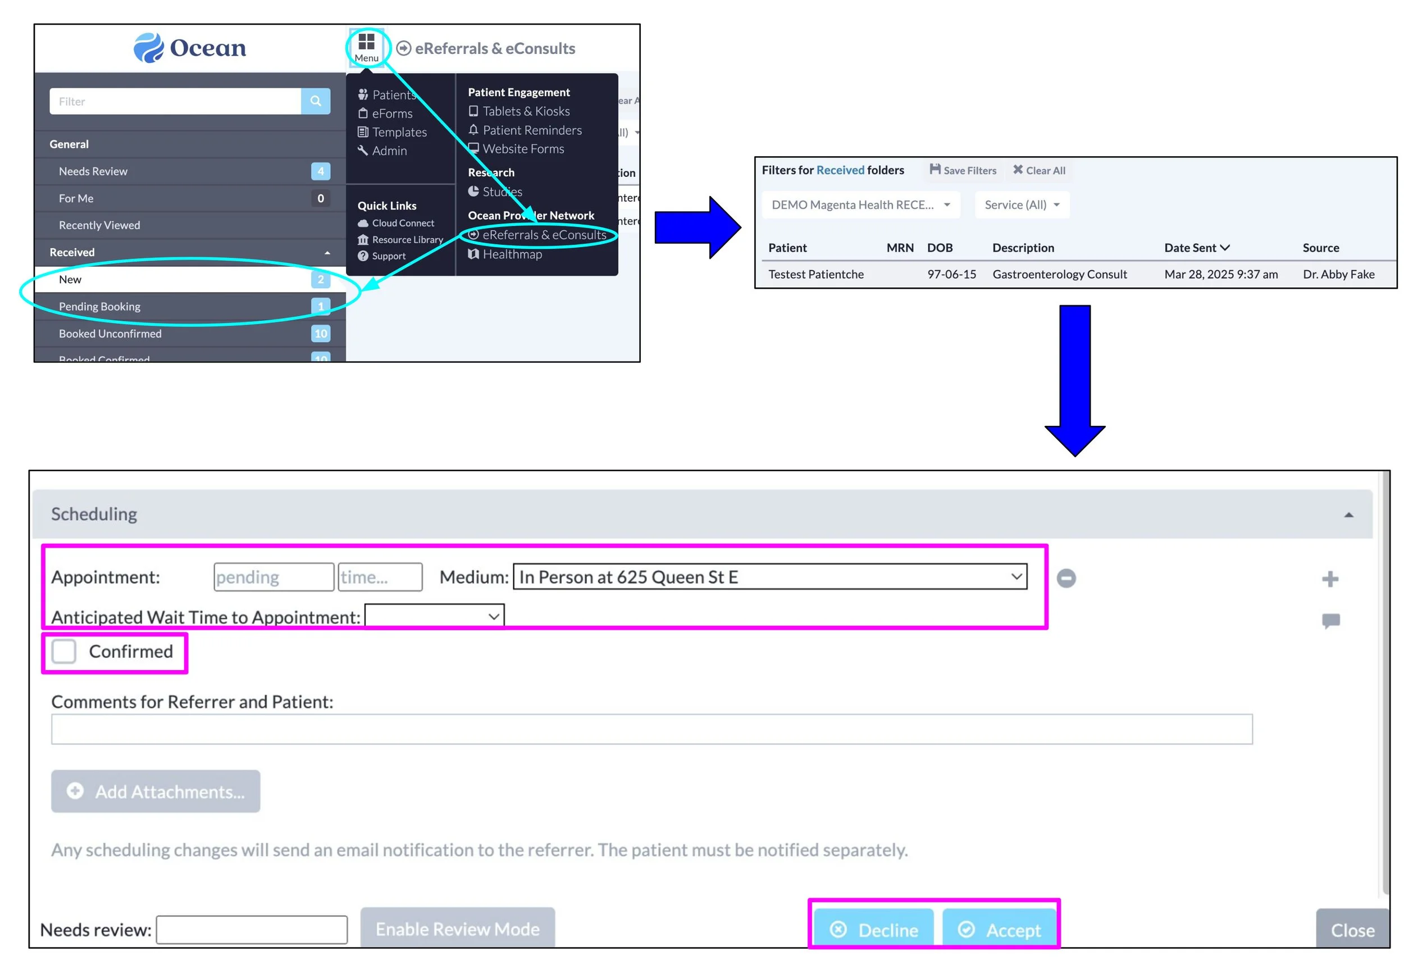Image resolution: width=1404 pixels, height=965 pixels.
Task: Expand the Service (All) filter
Action: 1022,204
